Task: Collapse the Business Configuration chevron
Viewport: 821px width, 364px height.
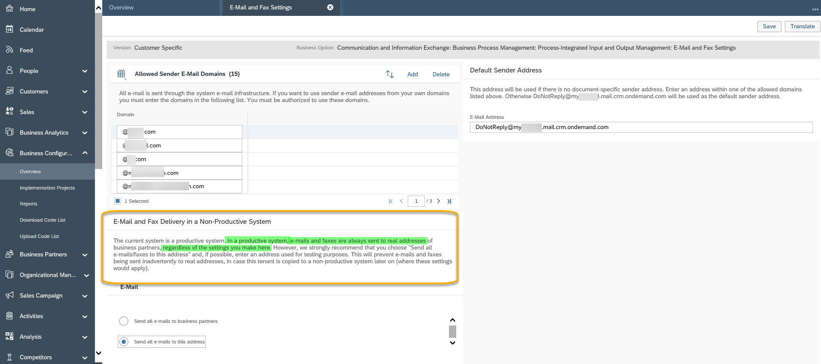Action: tap(85, 153)
